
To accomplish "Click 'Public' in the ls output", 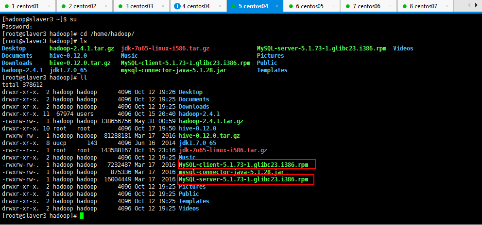I will pos(267,63).
